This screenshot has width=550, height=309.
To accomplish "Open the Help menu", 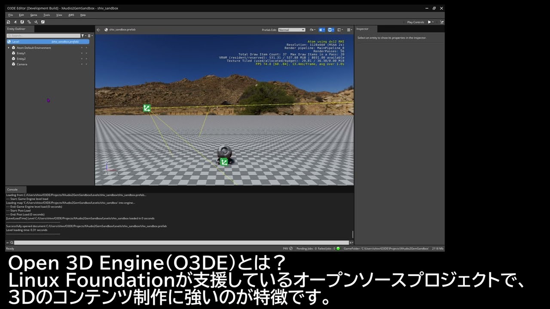I will click(83, 15).
